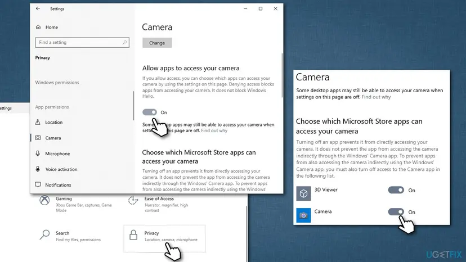Click the Settings window content scrollbar
This screenshot has height=262, width=466.
(x=282, y=75)
